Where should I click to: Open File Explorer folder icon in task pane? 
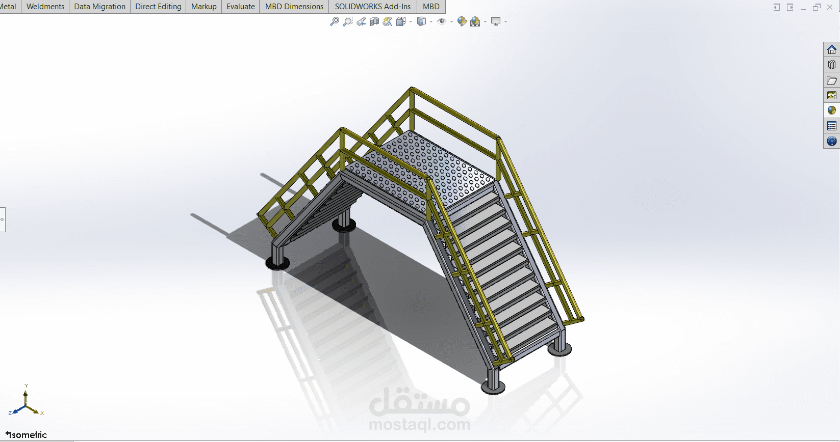[x=832, y=80]
